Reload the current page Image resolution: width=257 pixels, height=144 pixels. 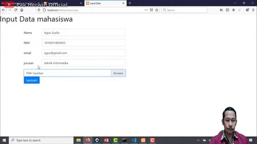click(16, 10)
